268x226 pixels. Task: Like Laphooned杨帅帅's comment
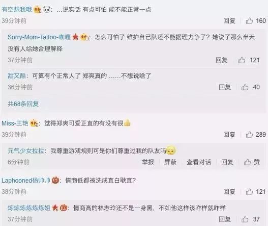[x=249, y=191]
